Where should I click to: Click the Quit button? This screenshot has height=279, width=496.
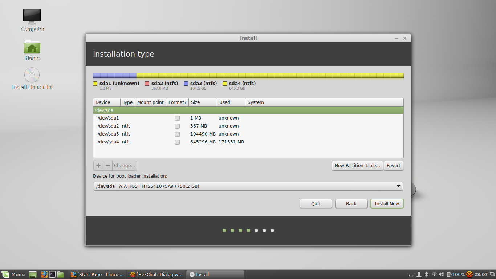coord(316,204)
